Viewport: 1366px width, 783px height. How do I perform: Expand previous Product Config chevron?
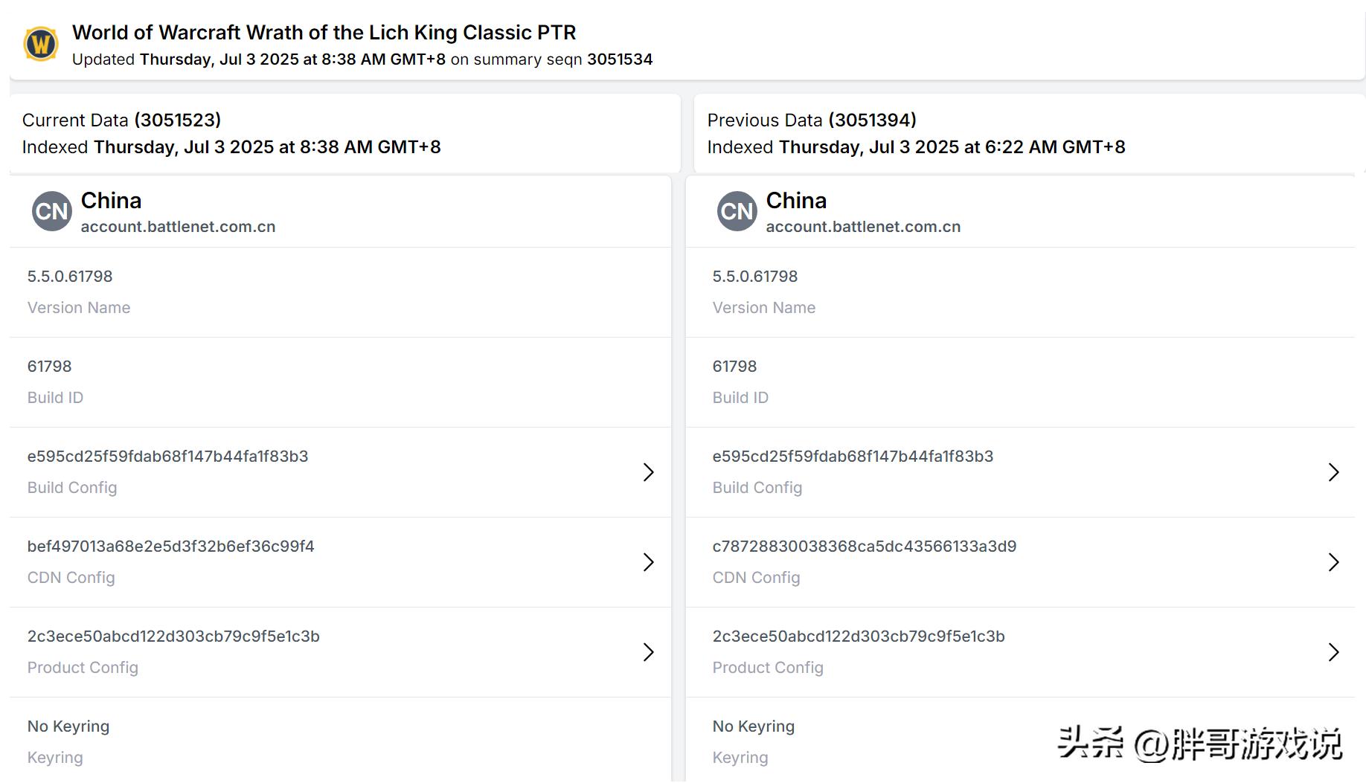click(1333, 652)
